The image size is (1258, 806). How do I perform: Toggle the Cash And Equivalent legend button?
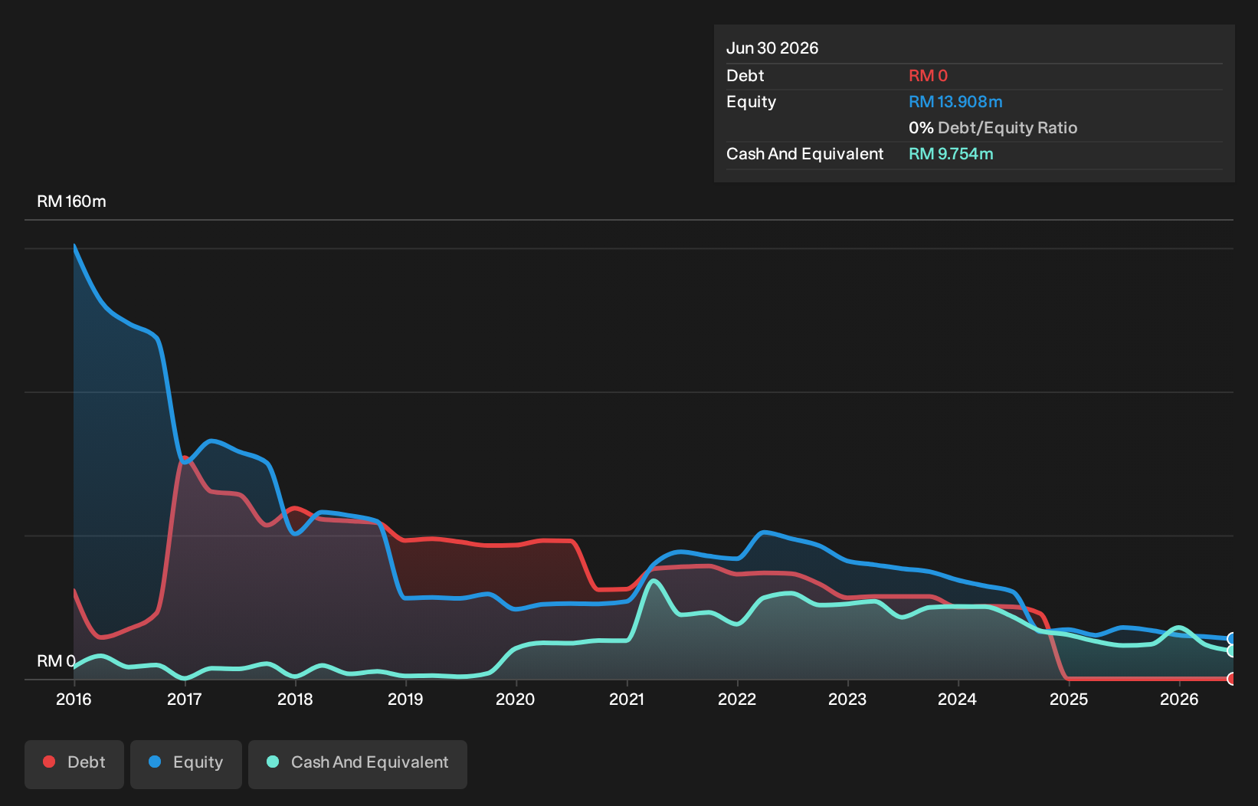[x=358, y=764]
